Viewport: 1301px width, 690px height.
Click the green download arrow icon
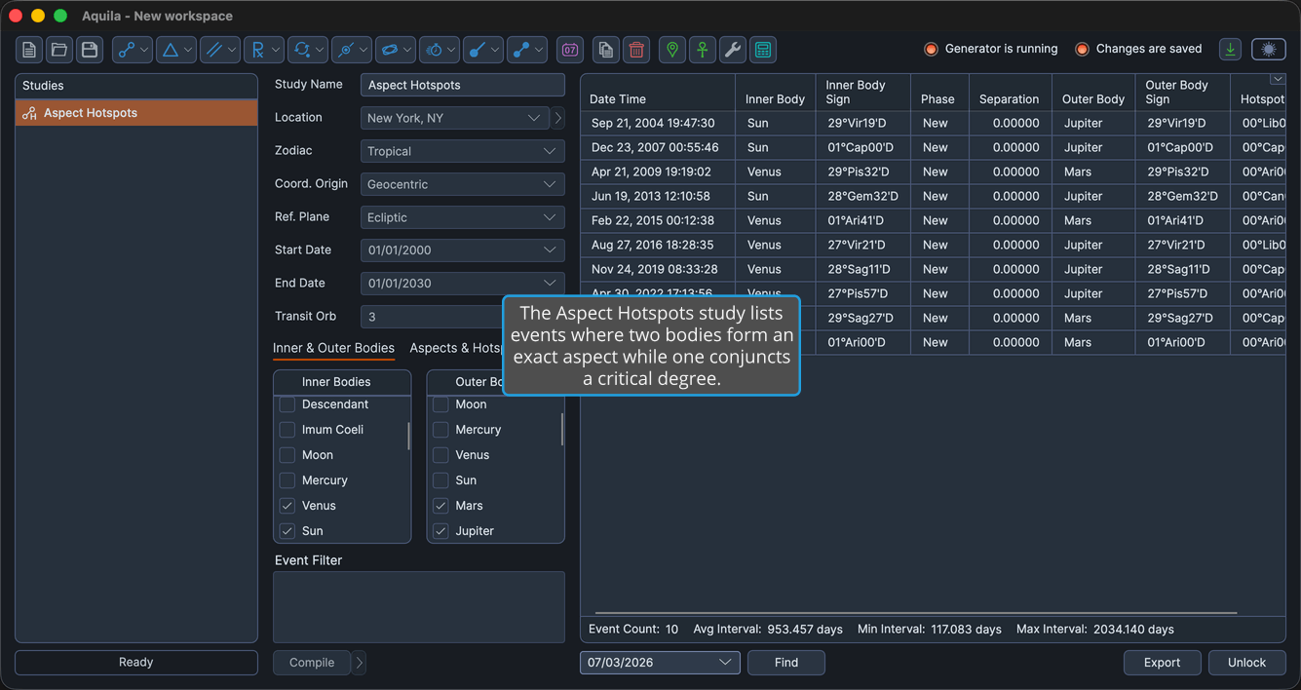[x=1231, y=49]
